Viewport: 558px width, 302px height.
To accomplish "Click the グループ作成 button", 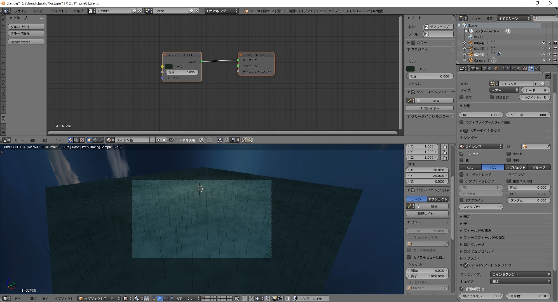I will click(x=26, y=27).
